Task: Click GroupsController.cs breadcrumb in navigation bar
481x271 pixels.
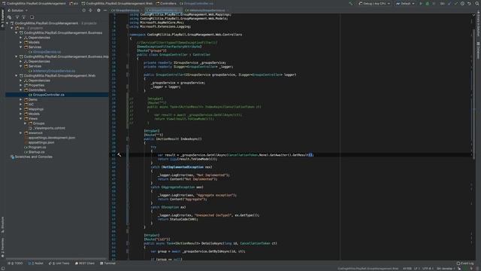Action: coord(196,3)
